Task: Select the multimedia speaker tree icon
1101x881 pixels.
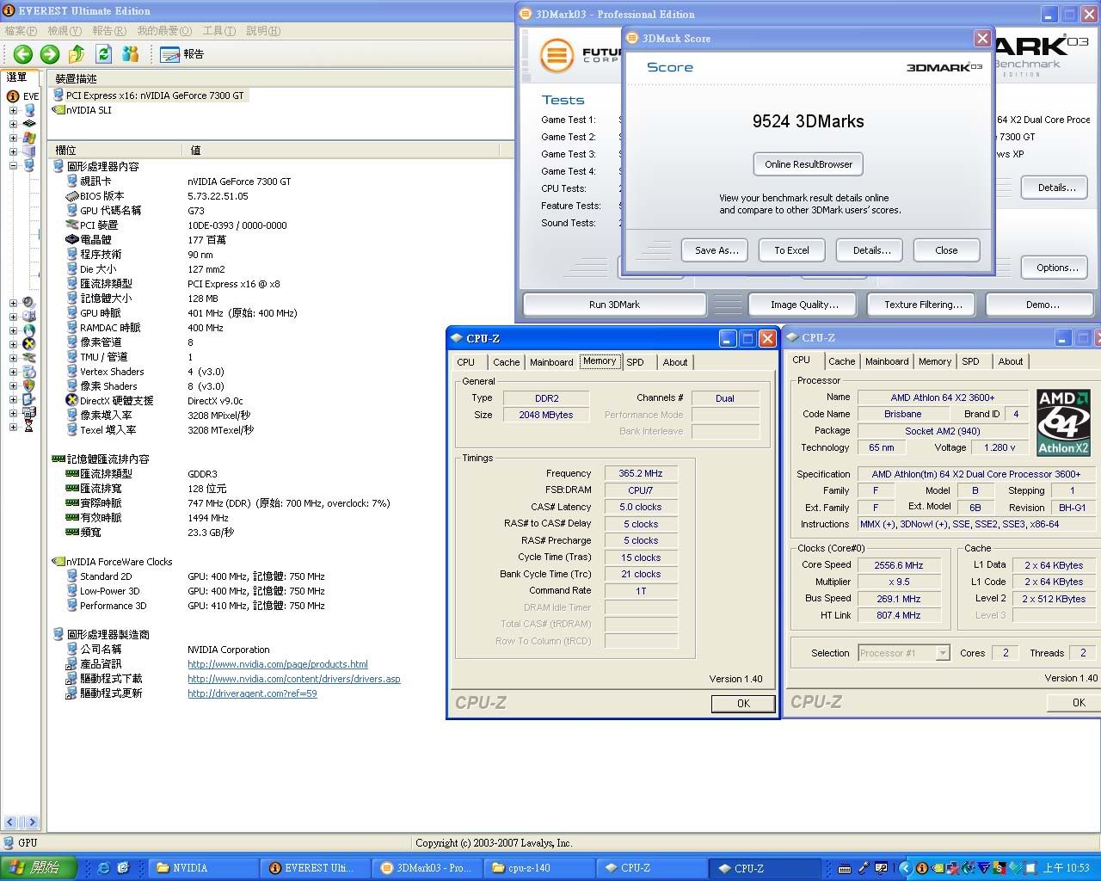Action: pyautogui.click(x=29, y=303)
